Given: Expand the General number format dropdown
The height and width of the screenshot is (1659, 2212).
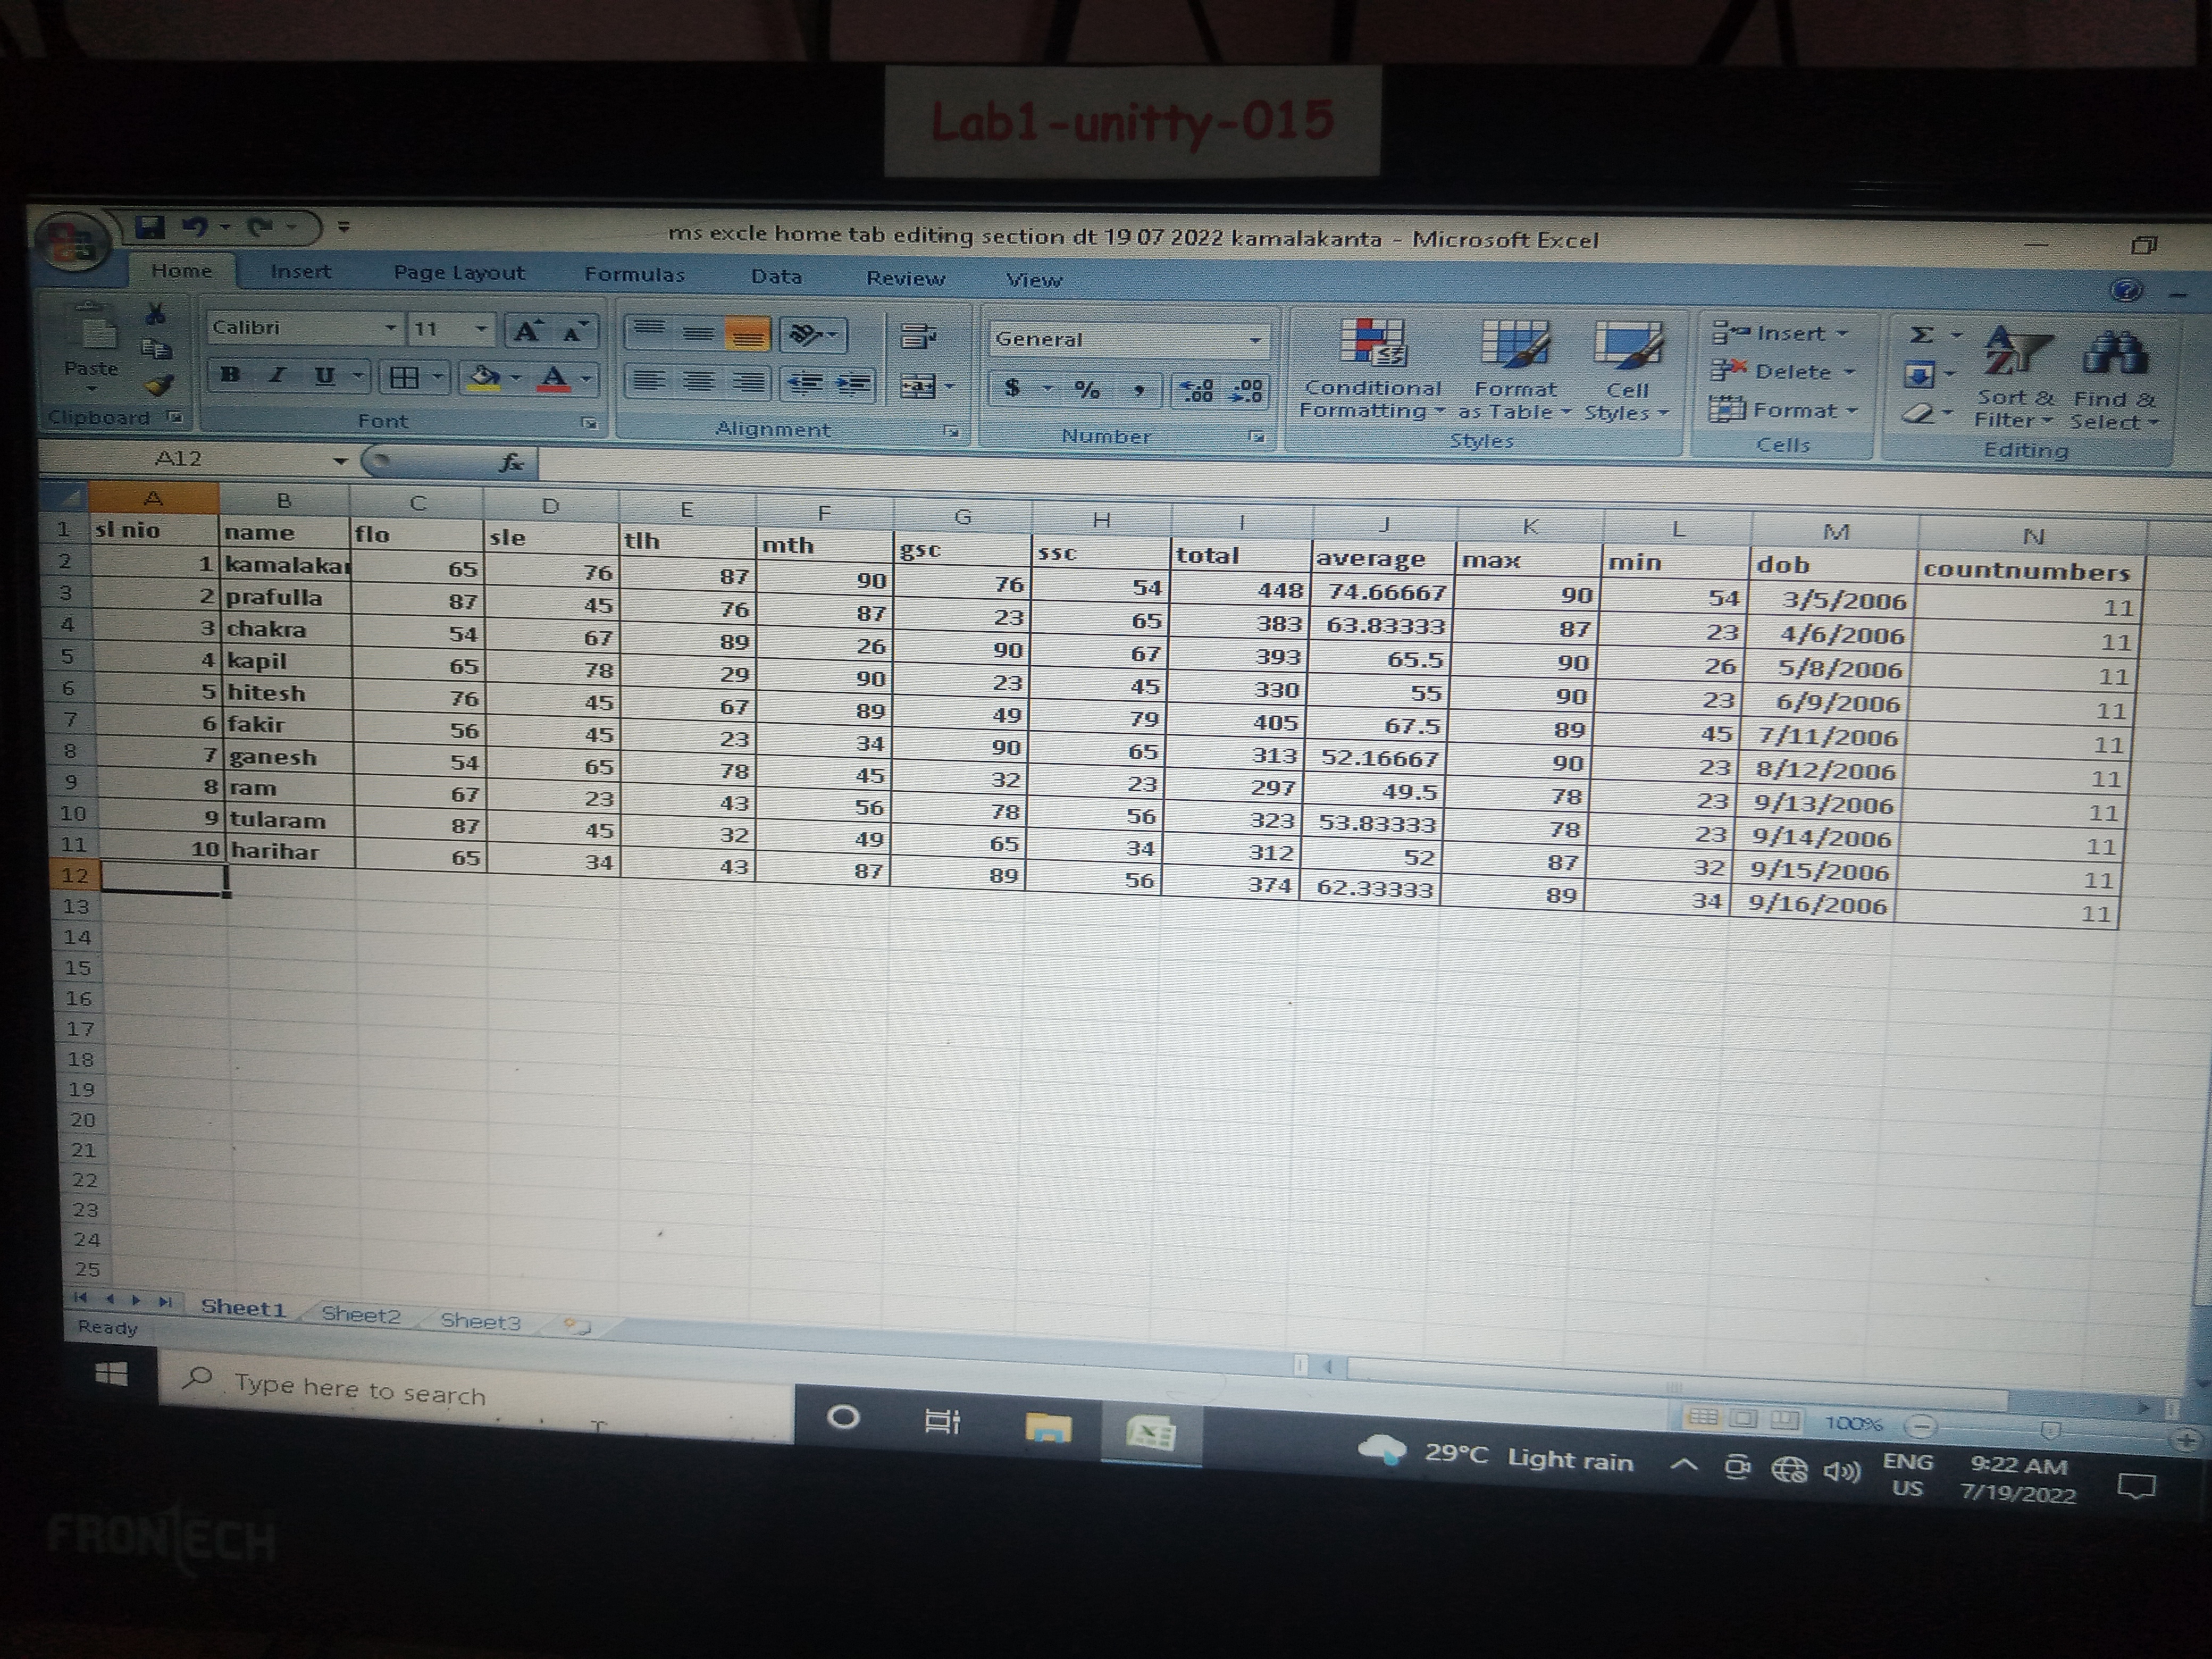Looking at the screenshot, I should 1254,341.
